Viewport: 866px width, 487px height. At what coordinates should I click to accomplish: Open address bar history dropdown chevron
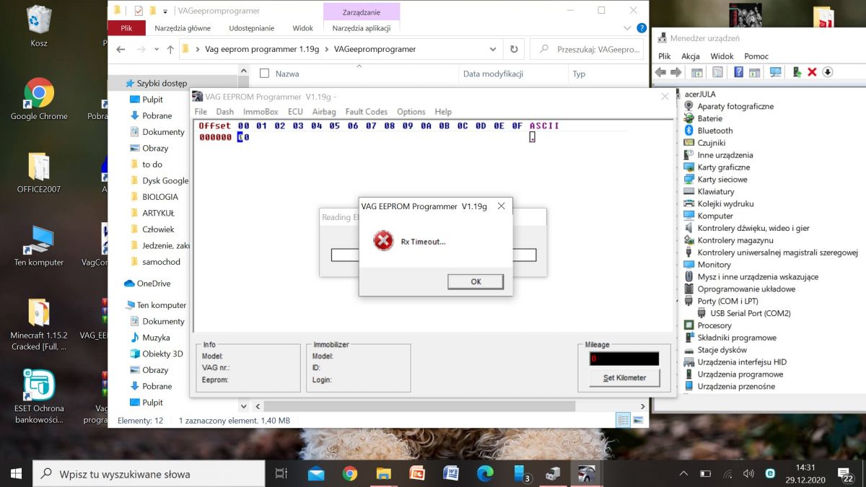click(x=494, y=50)
